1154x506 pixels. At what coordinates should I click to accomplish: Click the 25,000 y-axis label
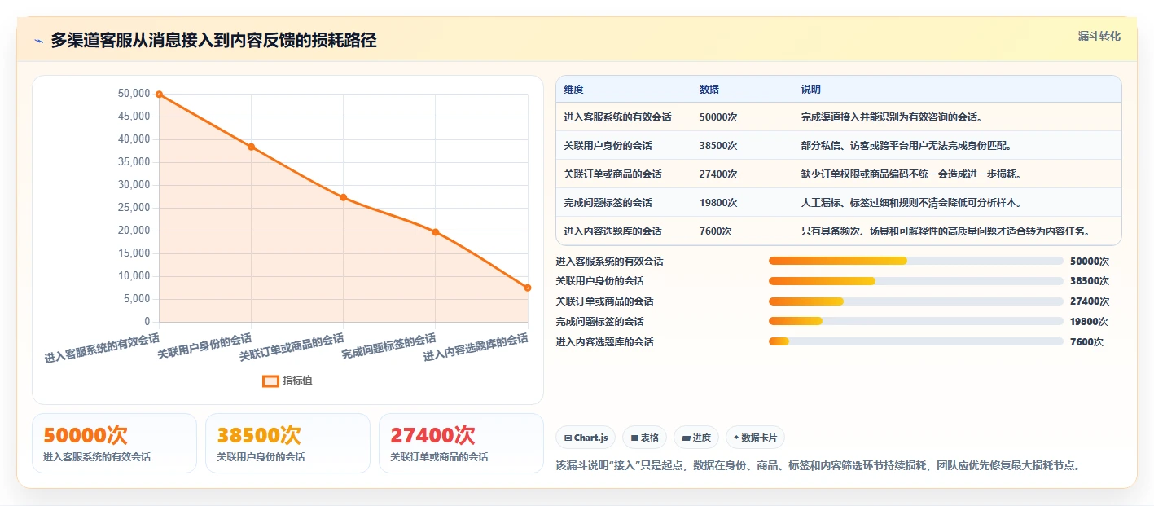tap(134, 208)
